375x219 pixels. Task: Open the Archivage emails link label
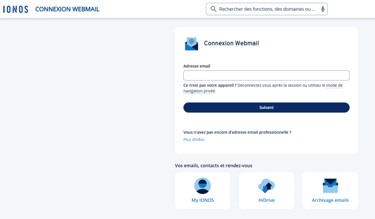click(x=330, y=200)
